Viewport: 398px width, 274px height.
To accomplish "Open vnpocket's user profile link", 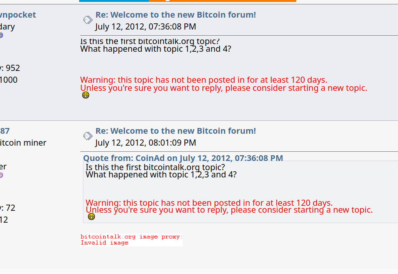I will pyautogui.click(x=18, y=15).
